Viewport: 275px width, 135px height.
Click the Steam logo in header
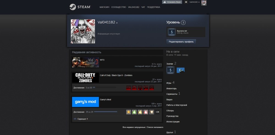(x=80, y=7)
